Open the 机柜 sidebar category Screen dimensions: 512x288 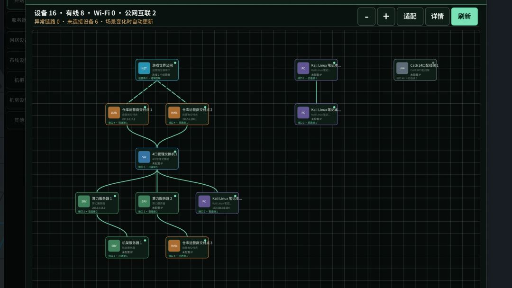click(16, 80)
